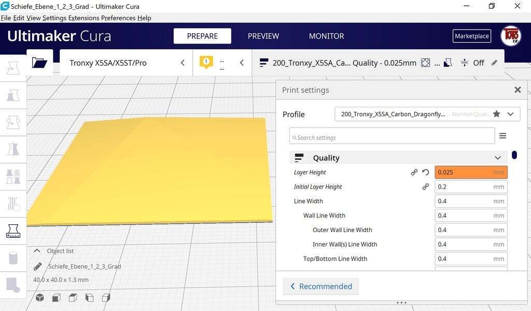Select the measure tool with ruler icon
The width and height of the screenshot is (531, 311).
click(13, 231)
